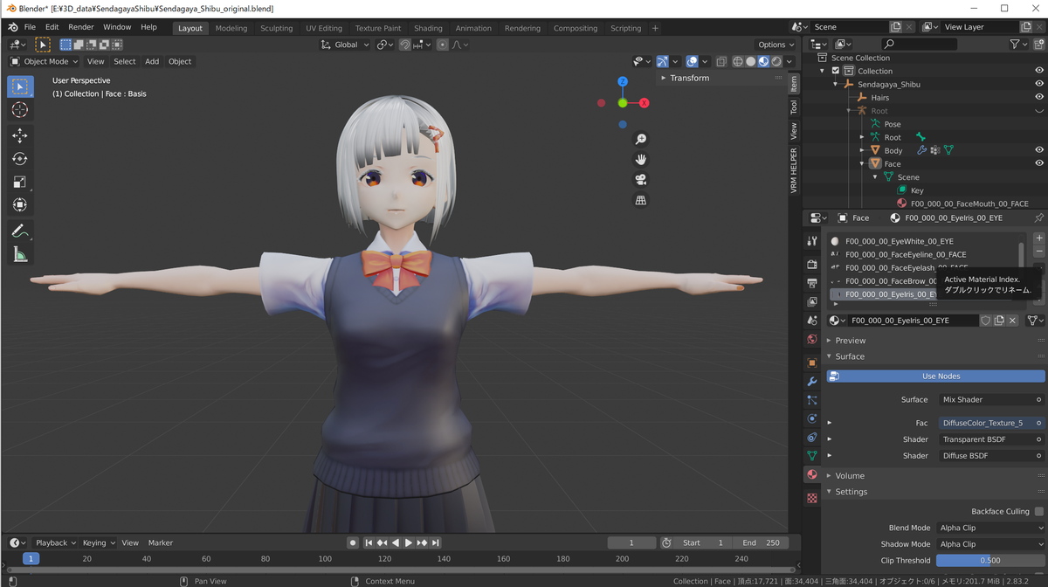Toggle viewport overlays button
The width and height of the screenshot is (1048, 587).
[692, 61]
